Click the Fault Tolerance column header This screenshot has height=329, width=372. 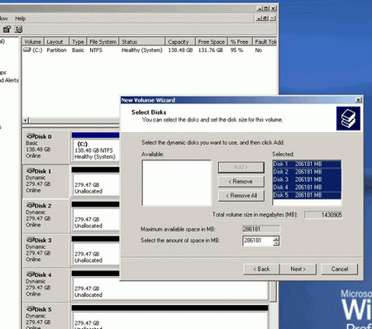(265, 41)
